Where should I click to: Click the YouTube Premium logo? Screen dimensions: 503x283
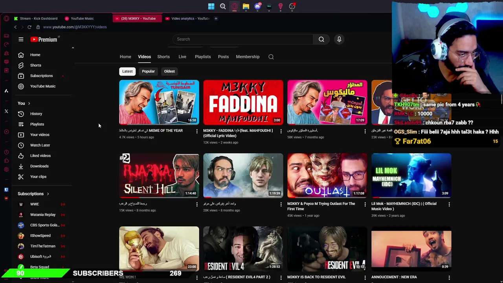44,39
